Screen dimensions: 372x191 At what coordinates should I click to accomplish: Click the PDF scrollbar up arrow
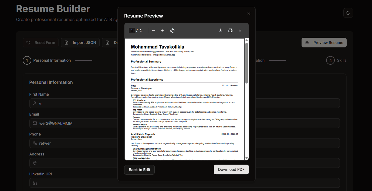(246, 40)
